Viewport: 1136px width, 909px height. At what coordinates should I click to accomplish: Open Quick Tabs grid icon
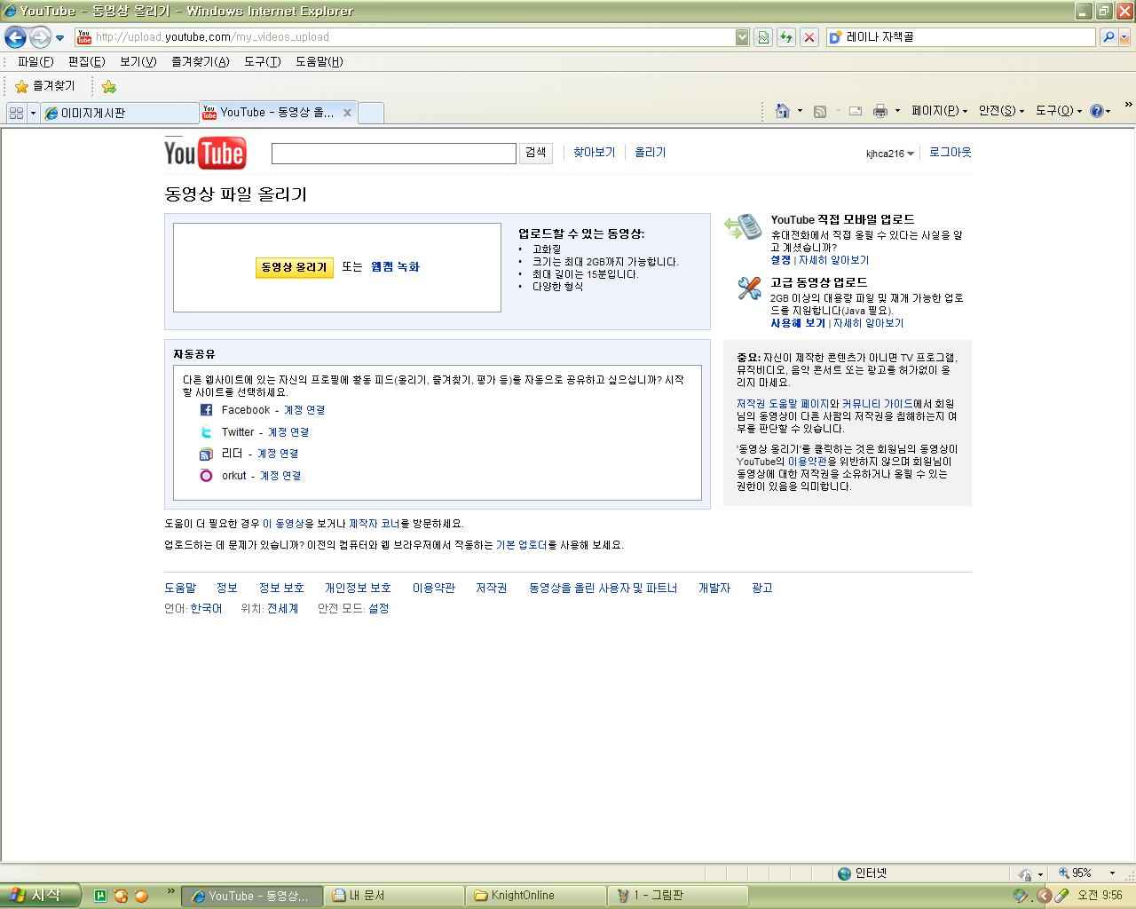pos(16,113)
